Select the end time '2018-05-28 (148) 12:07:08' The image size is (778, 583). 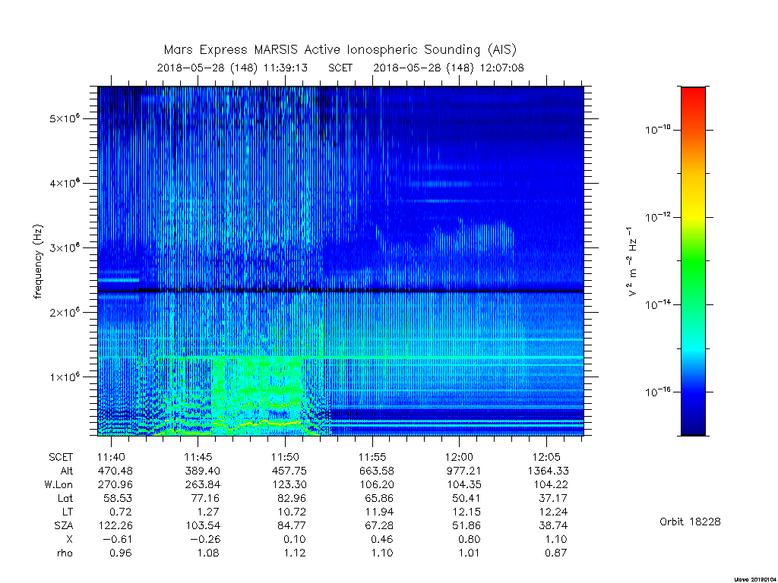pyautogui.click(x=448, y=68)
